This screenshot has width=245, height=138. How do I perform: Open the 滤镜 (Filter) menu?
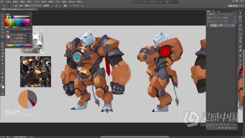coord(51,2)
